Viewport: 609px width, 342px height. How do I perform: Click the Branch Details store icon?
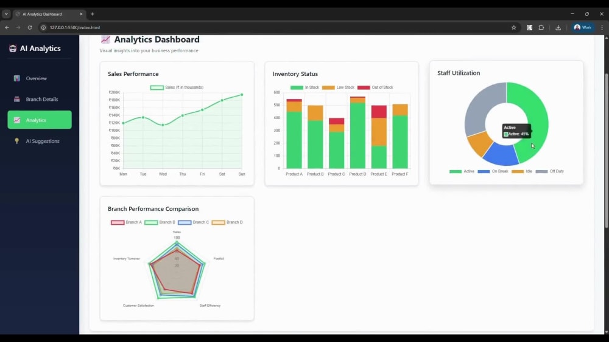pyautogui.click(x=16, y=99)
